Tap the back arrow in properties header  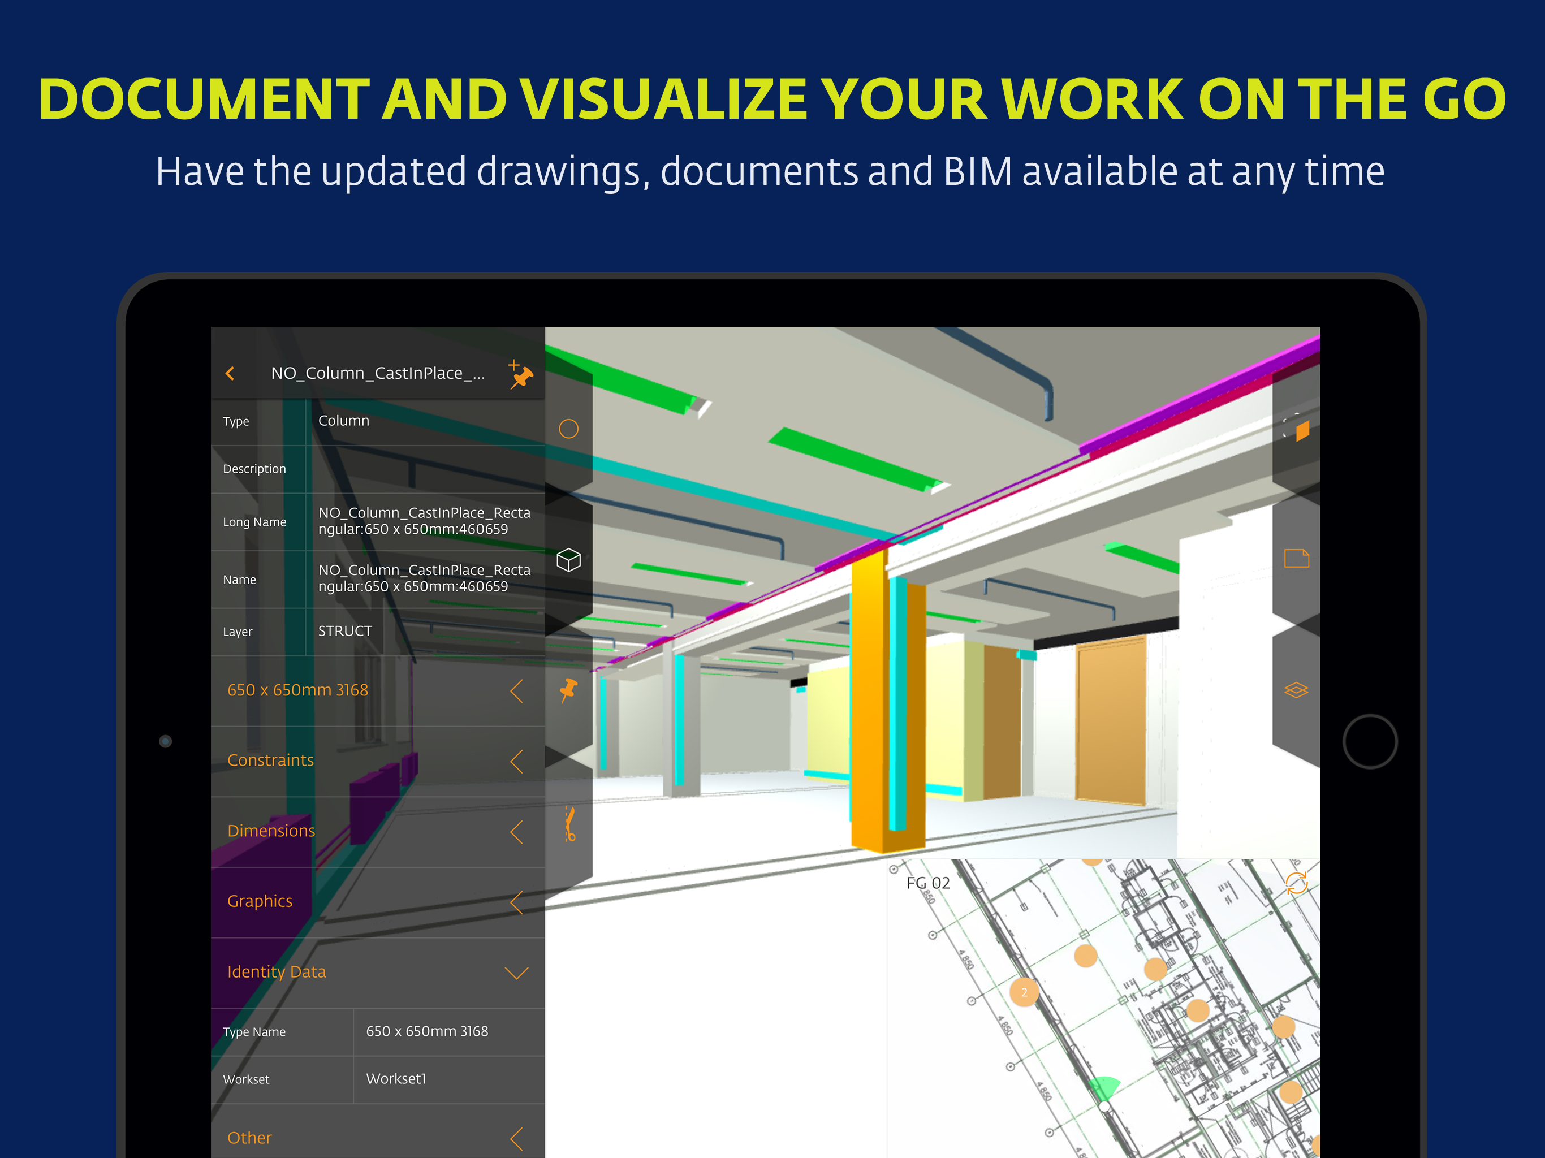230,374
